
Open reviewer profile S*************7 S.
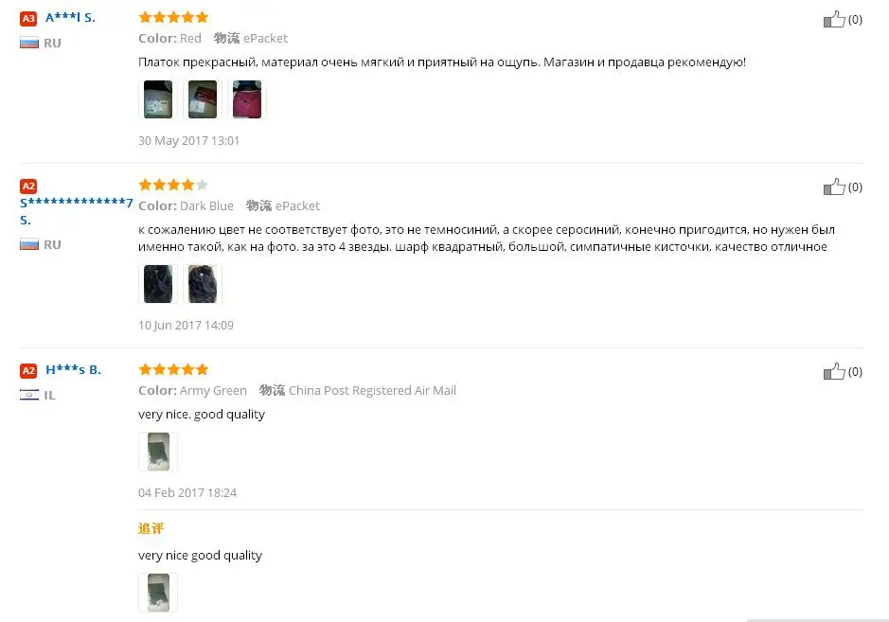[x=76, y=210]
